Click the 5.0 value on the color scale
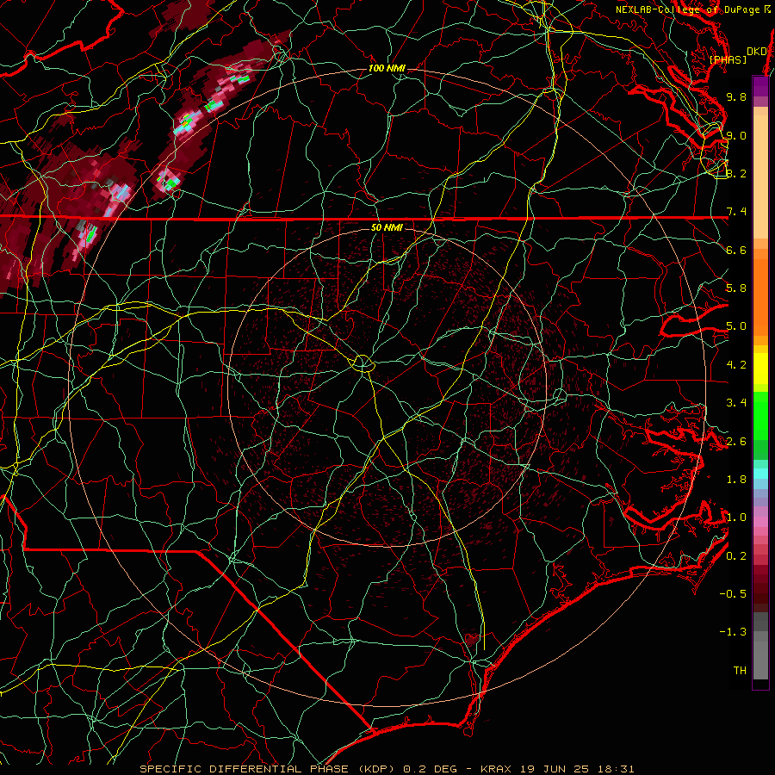Screen dimensions: 775x775 [x=736, y=326]
